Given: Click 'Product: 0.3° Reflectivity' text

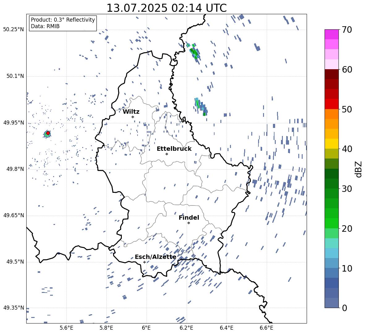Looking at the screenshot, I should pyautogui.click(x=63, y=20).
